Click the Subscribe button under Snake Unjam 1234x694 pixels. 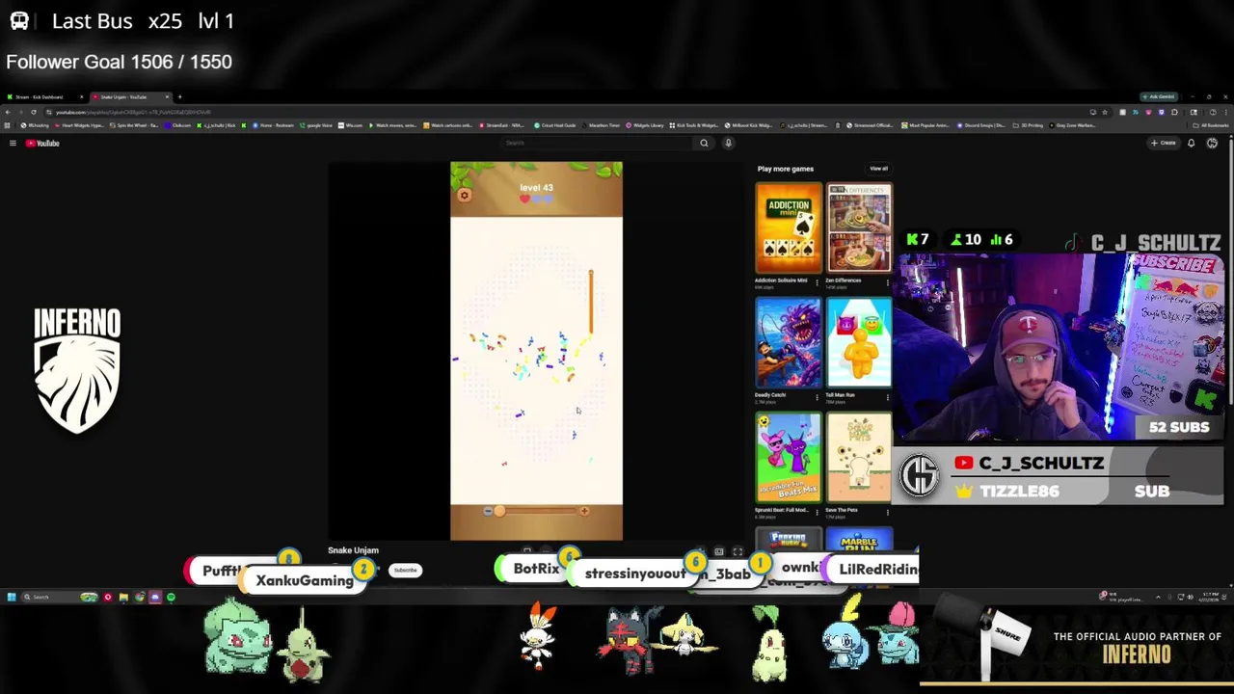[405, 571]
